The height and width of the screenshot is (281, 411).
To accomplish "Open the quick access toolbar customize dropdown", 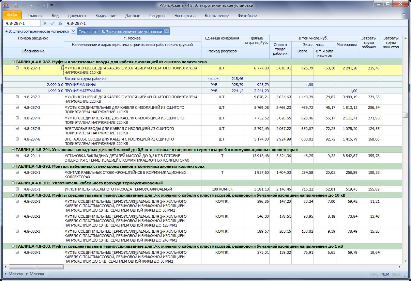I will [51, 5].
